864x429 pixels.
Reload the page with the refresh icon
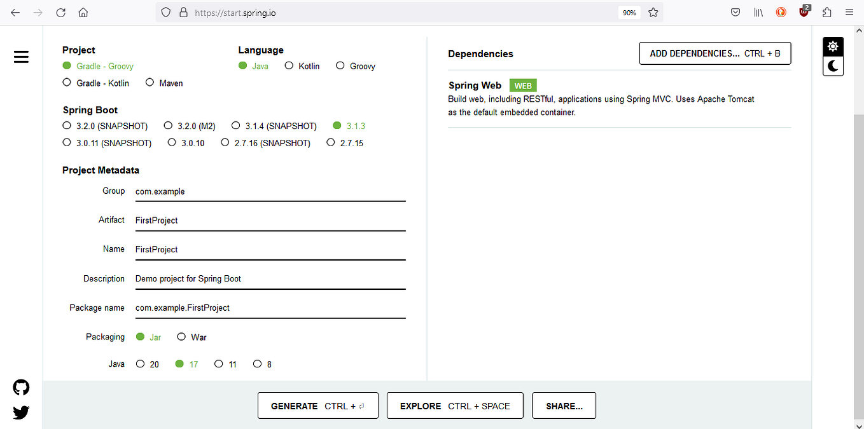(60, 12)
